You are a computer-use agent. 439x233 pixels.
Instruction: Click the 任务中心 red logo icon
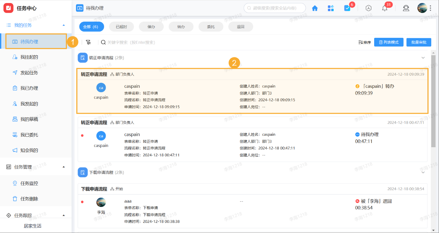tap(8, 8)
